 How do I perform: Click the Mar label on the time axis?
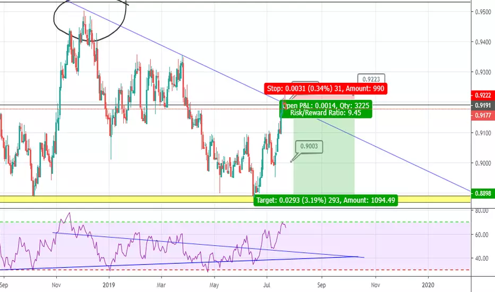pos(161,285)
